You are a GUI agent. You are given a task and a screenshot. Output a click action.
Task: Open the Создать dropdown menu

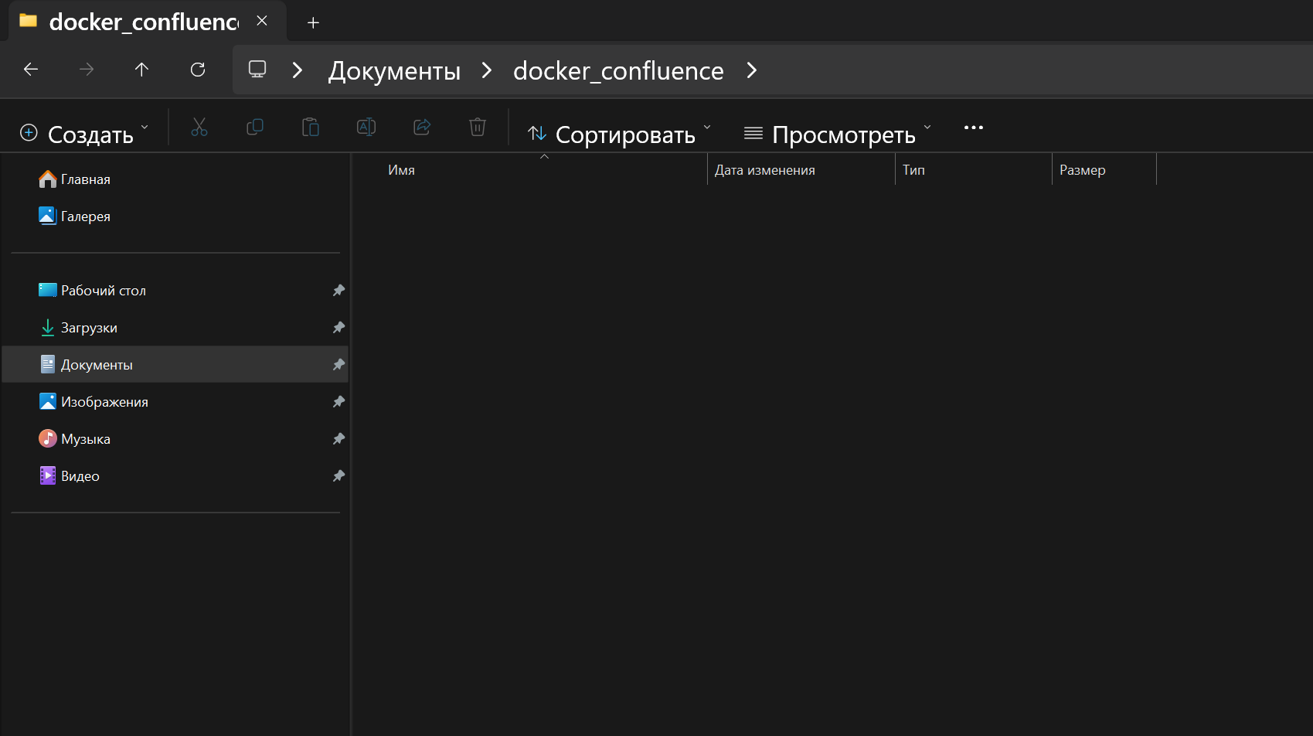[x=83, y=134]
